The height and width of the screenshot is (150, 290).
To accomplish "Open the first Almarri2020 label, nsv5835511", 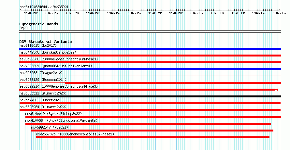I will click(43, 93).
